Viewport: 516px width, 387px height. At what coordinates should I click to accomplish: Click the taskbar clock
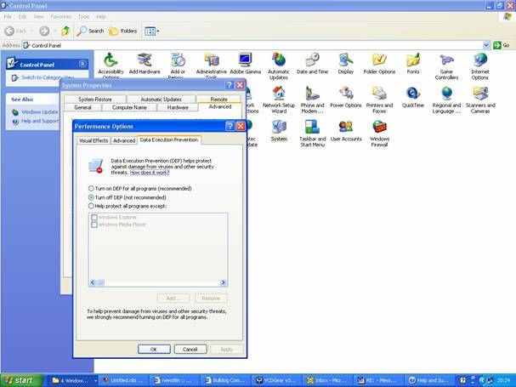point(503,380)
